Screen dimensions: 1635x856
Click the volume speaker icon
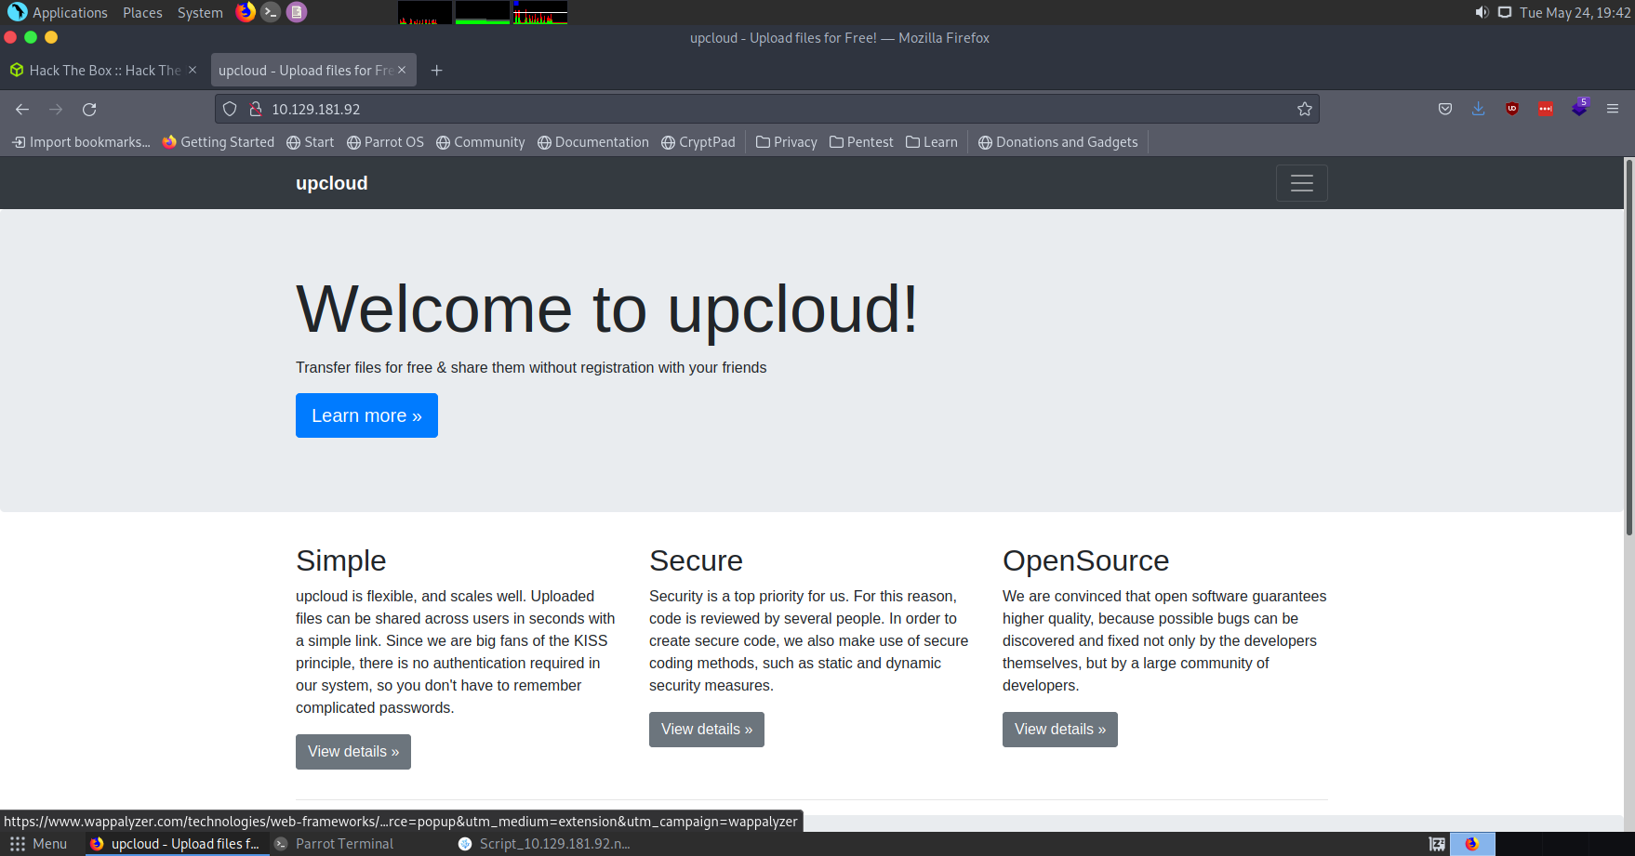1482,12
